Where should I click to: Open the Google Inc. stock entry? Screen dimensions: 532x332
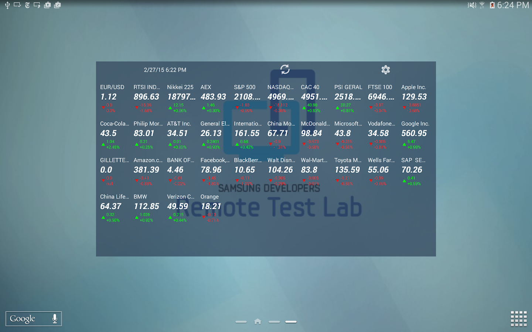415,135
